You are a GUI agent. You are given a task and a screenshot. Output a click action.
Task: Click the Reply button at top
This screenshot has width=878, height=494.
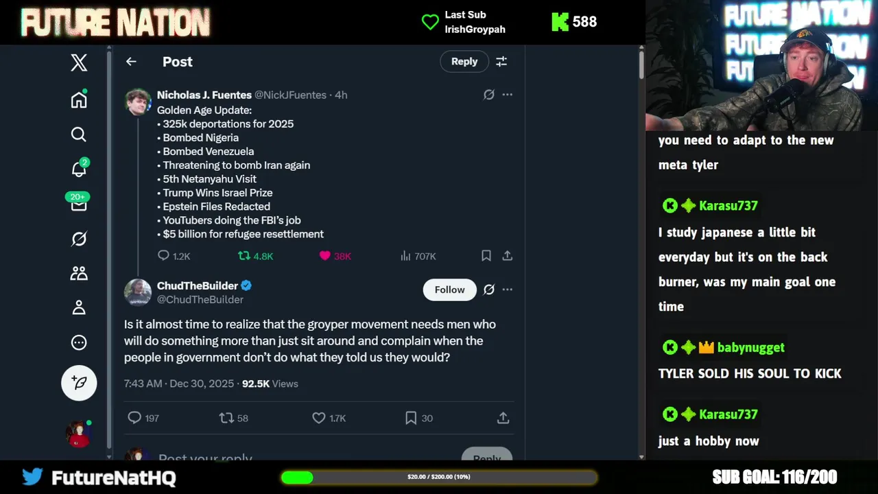(464, 62)
